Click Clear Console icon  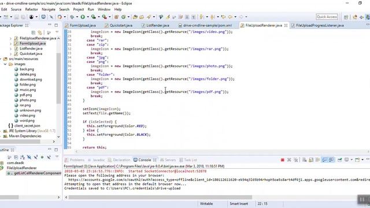305,160
